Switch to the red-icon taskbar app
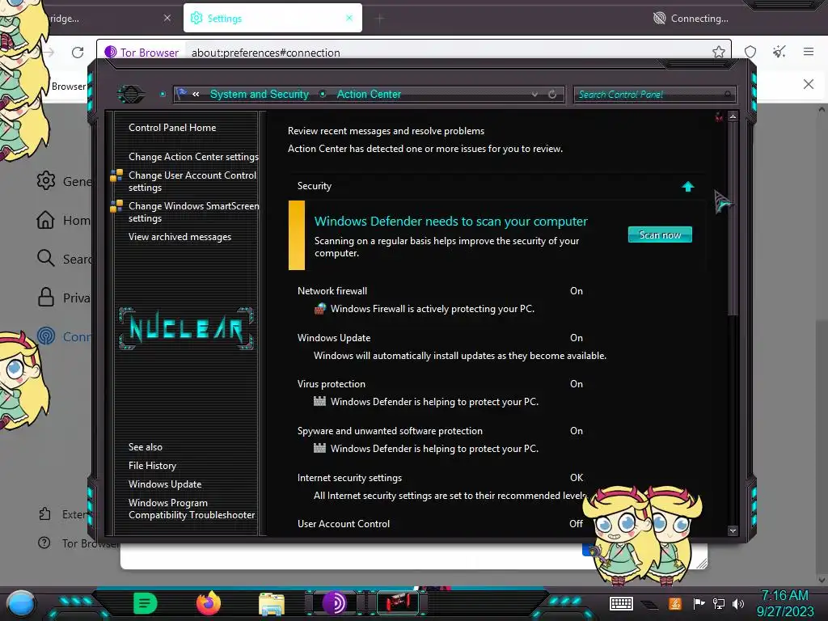The width and height of the screenshot is (828, 621). 398,603
